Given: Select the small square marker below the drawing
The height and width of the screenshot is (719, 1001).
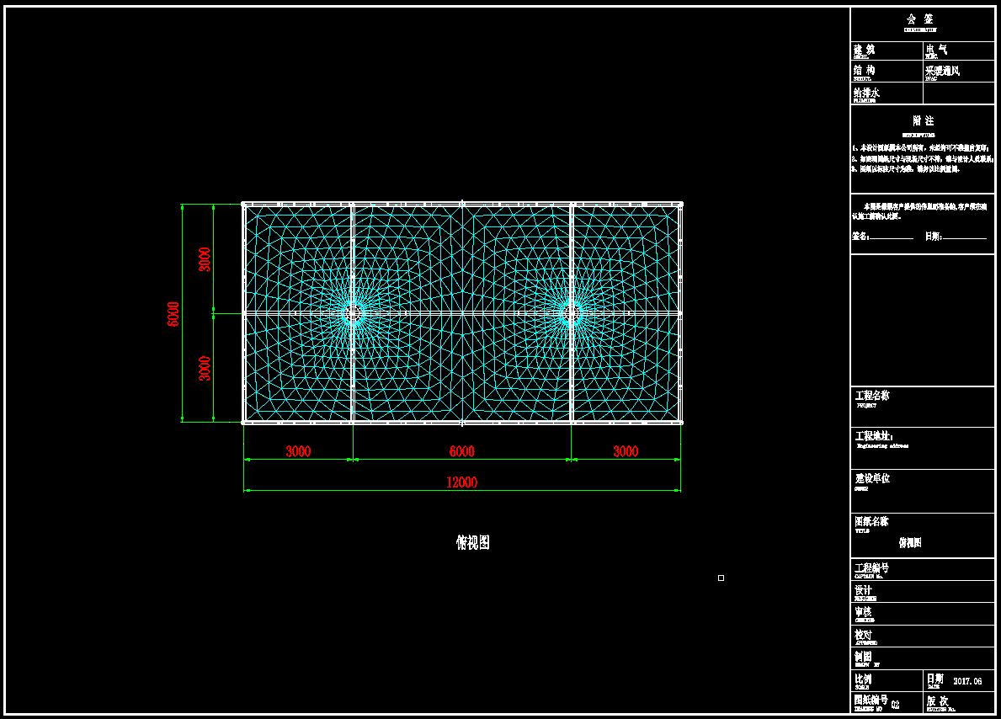Looking at the screenshot, I should pyautogui.click(x=721, y=578).
